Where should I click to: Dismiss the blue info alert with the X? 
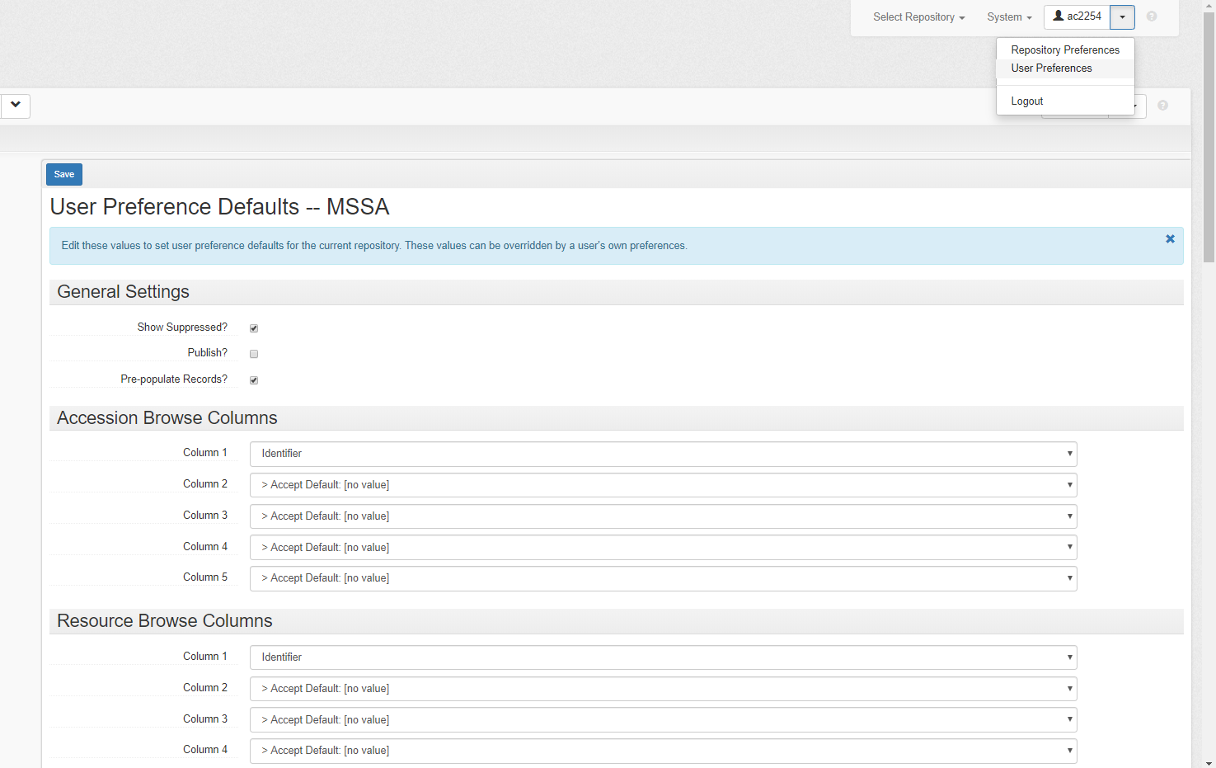pyautogui.click(x=1170, y=239)
